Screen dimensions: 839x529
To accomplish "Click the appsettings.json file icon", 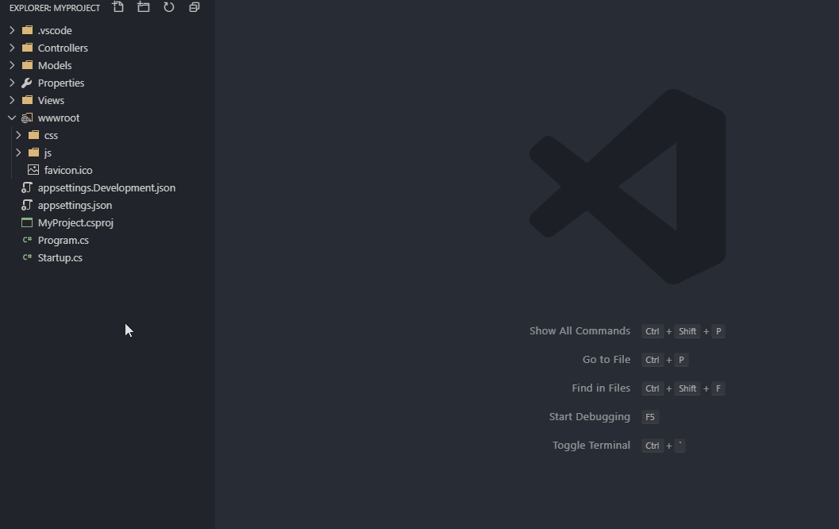I will point(27,206).
